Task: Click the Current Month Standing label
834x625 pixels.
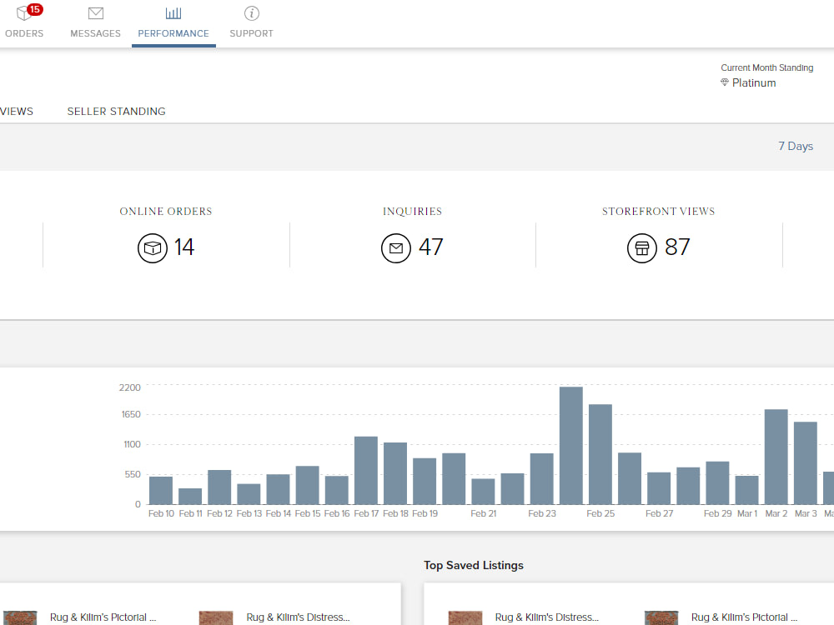Action: point(767,67)
